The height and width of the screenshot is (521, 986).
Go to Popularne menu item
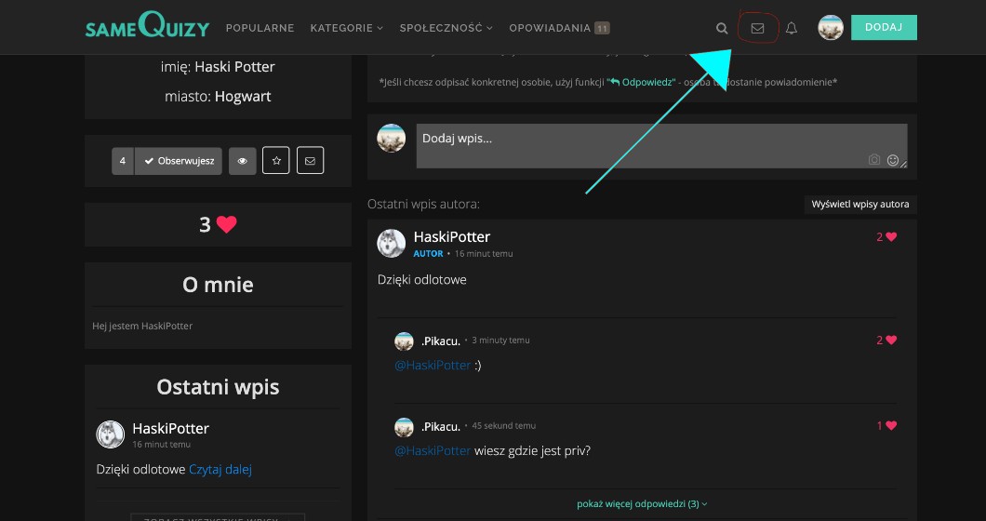tap(260, 28)
